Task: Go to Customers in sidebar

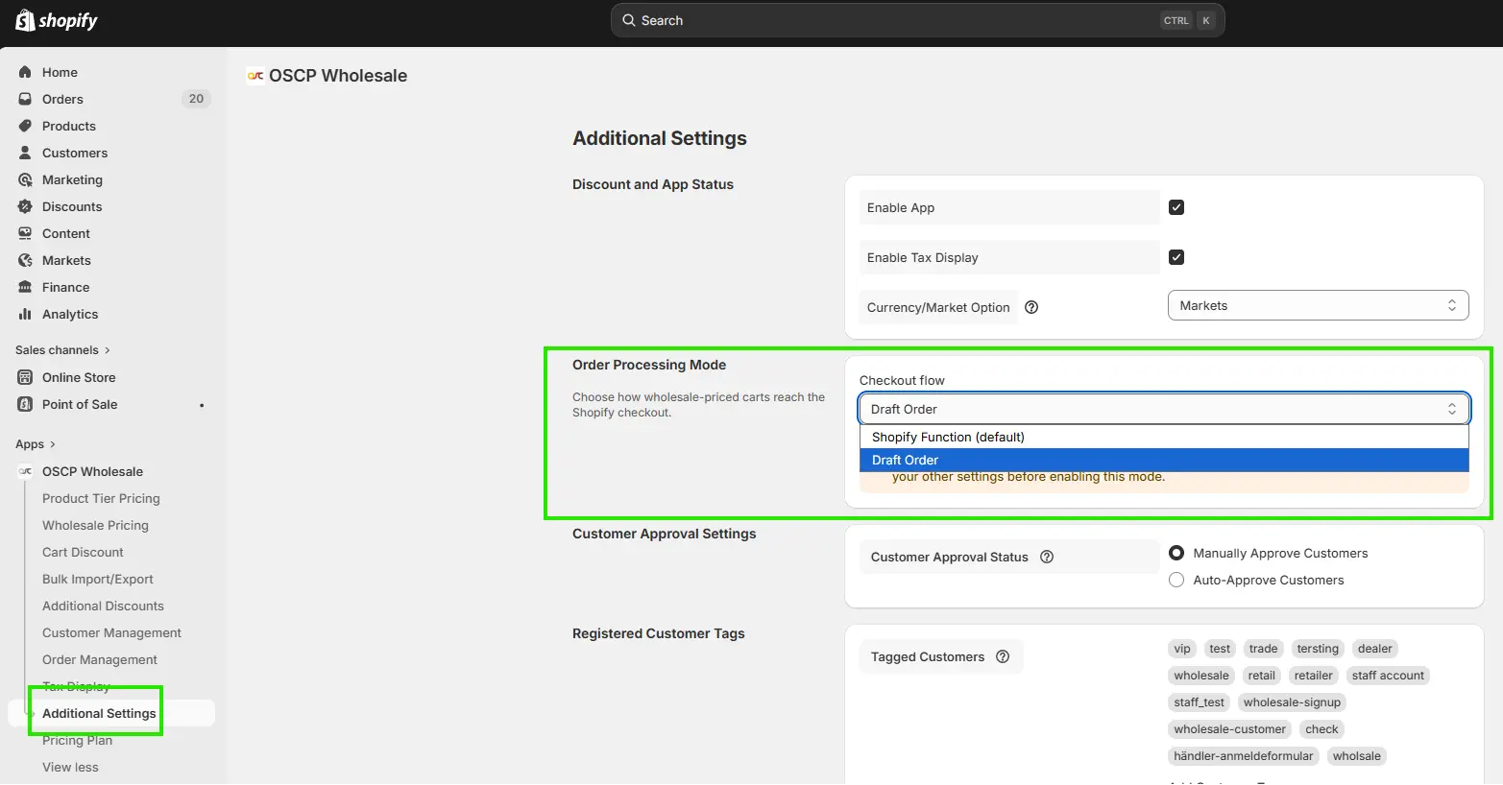Action: [x=75, y=153]
